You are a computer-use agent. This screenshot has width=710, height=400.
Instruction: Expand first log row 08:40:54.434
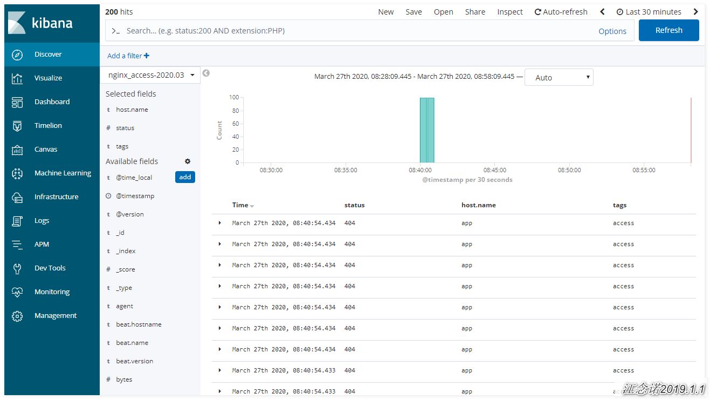219,223
